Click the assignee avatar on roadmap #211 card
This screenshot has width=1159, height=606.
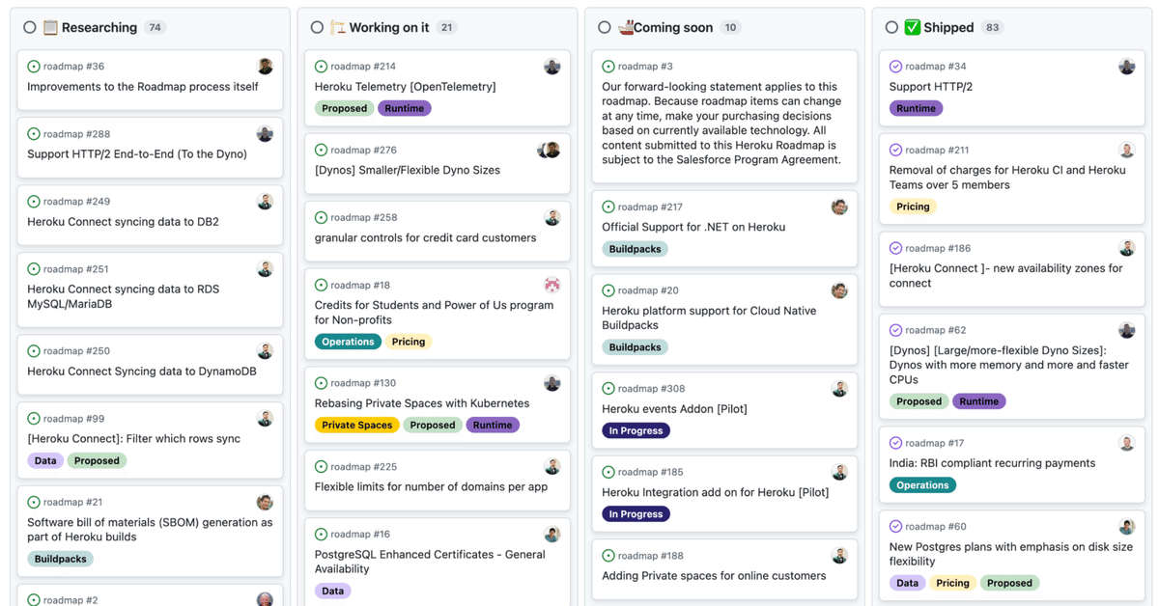click(x=1126, y=150)
